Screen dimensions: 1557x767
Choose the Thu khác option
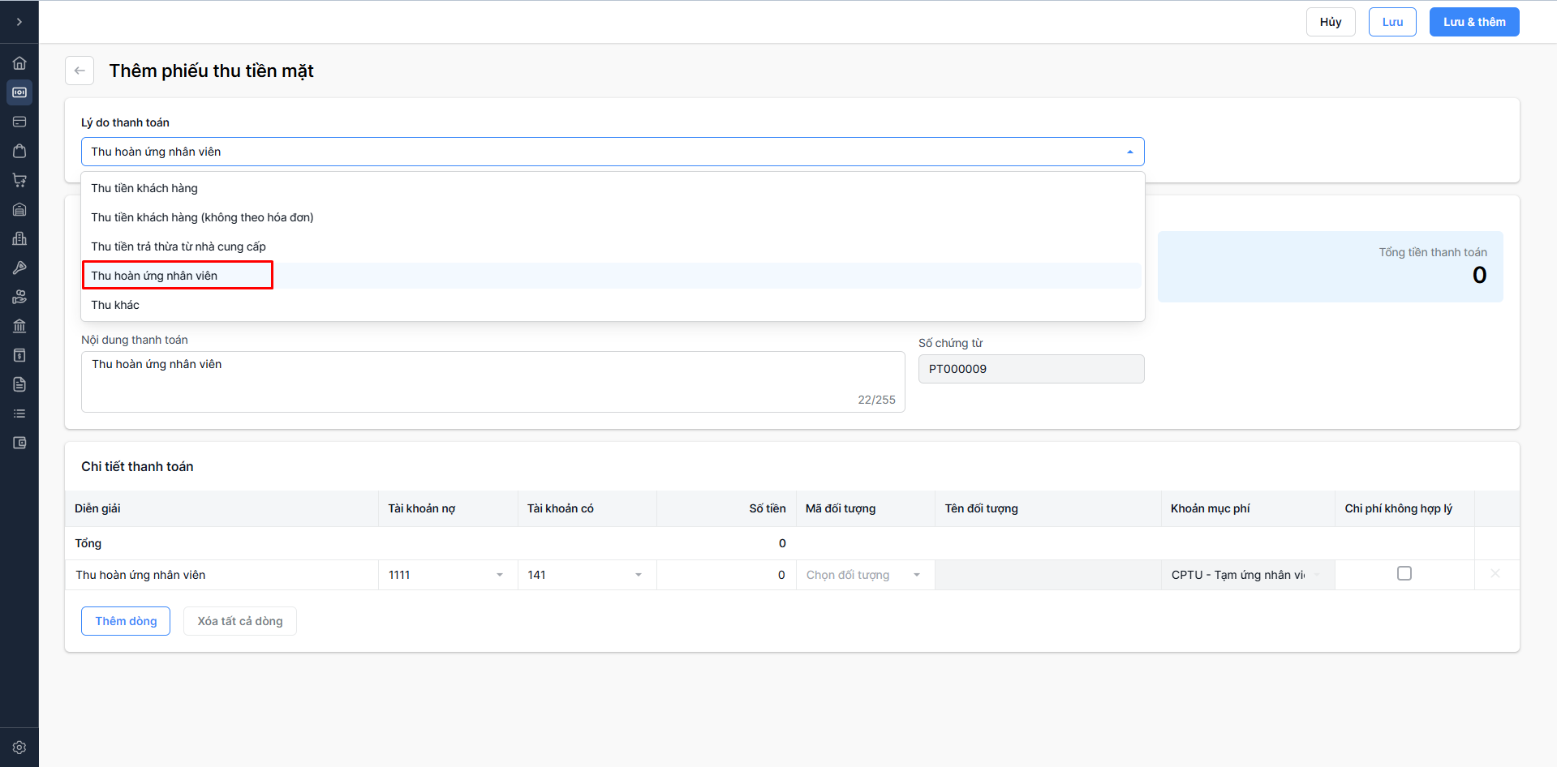coord(115,305)
